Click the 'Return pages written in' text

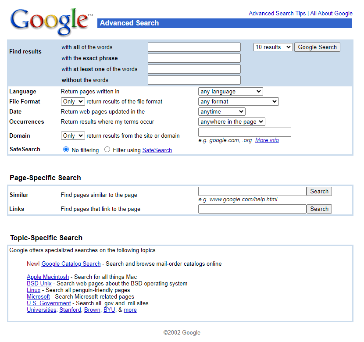coord(90,91)
